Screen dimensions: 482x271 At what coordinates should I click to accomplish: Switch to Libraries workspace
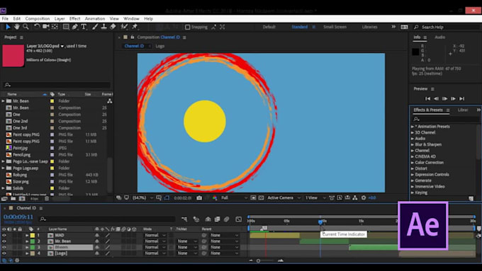(369, 27)
